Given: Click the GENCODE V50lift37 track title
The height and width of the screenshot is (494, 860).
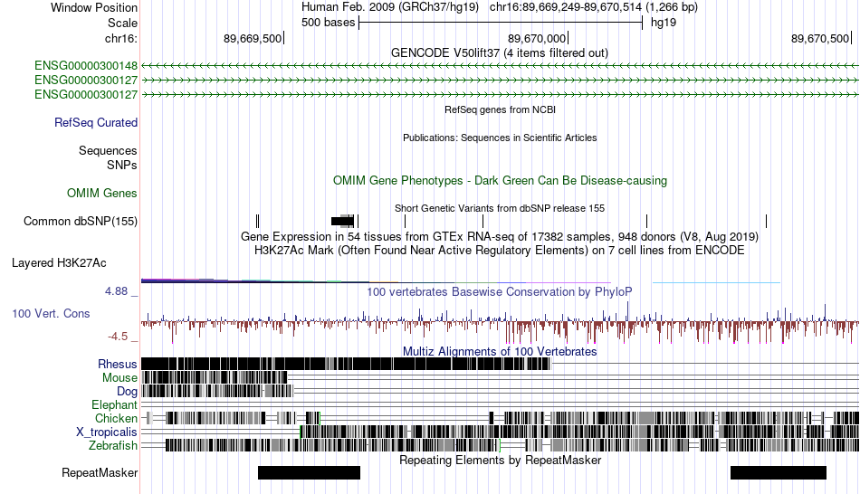Looking at the screenshot, I should (500, 53).
